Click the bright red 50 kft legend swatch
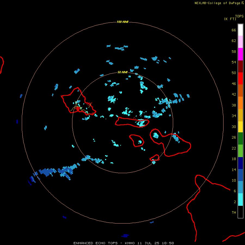245x245 pixels. 240,78
